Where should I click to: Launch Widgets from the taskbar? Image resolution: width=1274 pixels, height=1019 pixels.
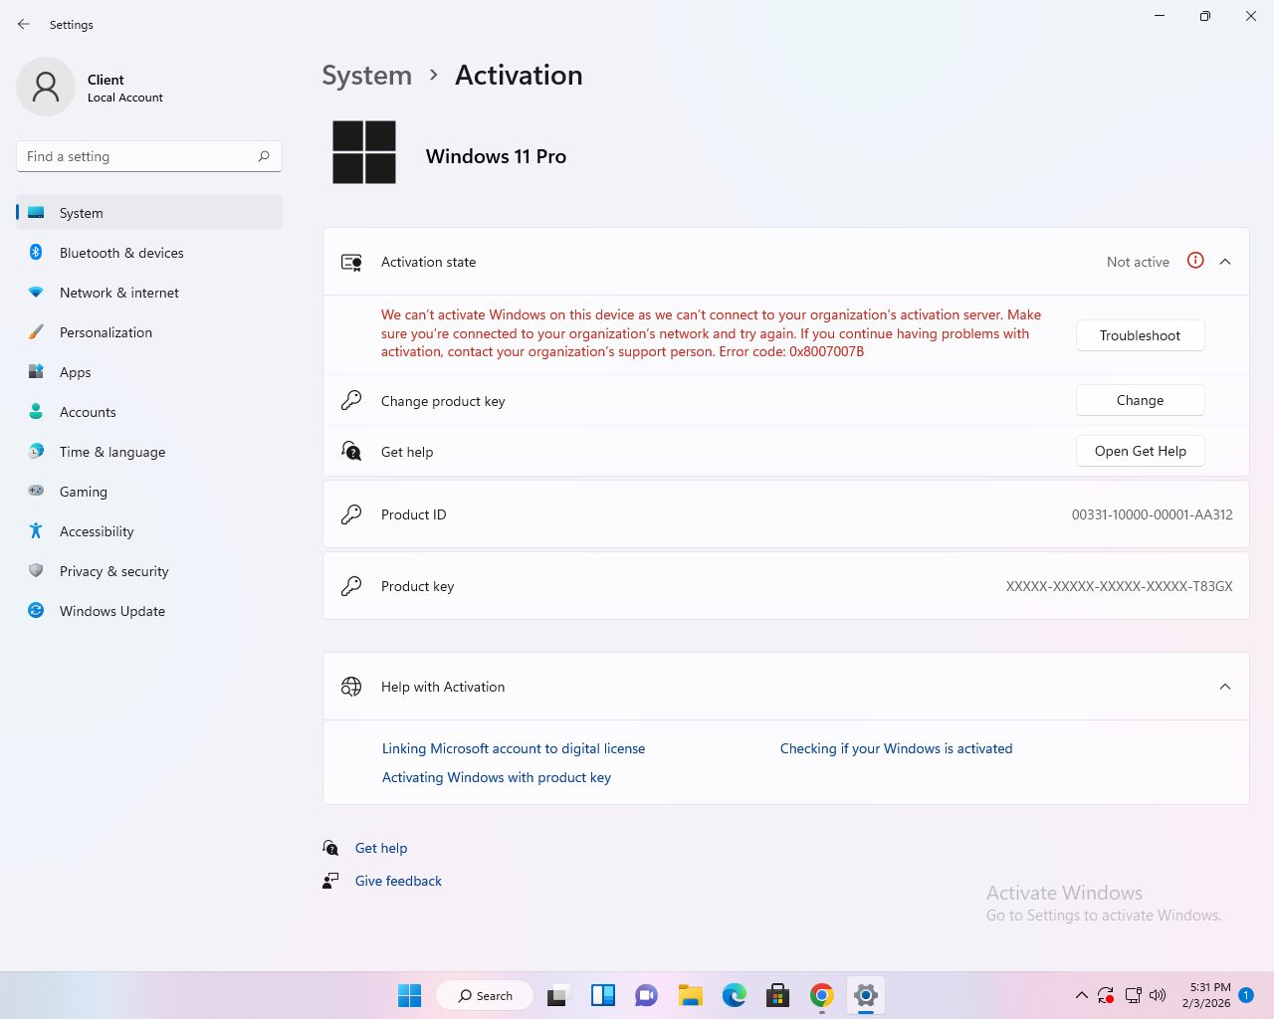603,995
